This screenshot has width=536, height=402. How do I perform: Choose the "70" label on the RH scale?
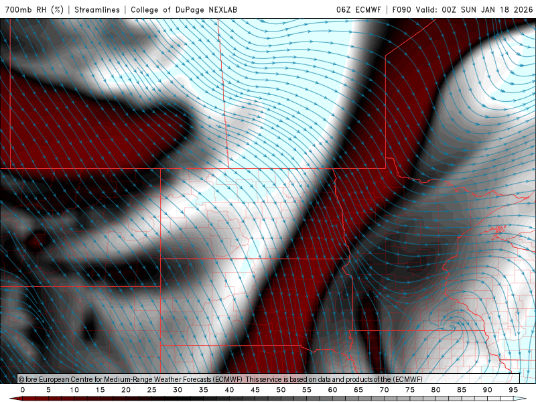384,390
